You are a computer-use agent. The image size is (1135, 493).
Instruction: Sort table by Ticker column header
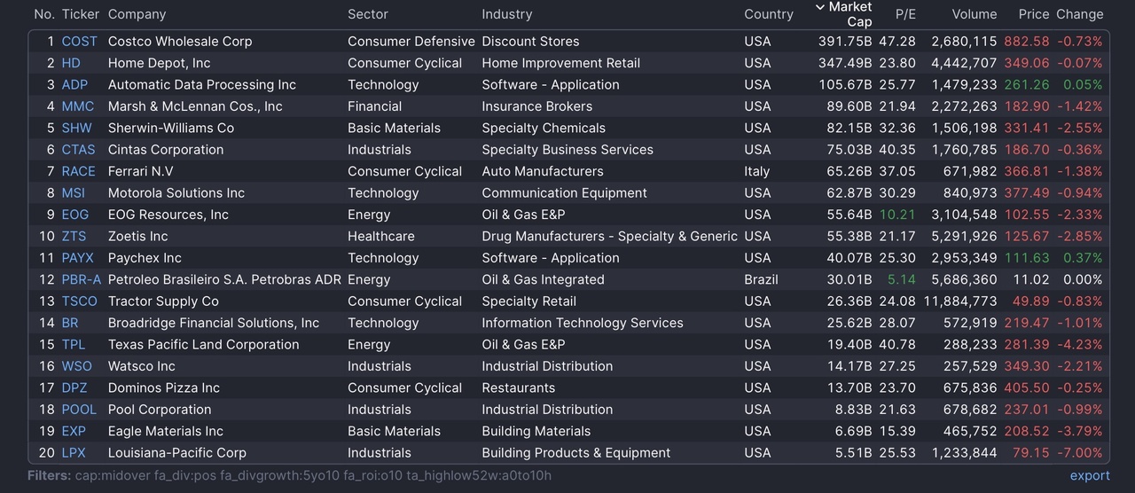coord(81,14)
